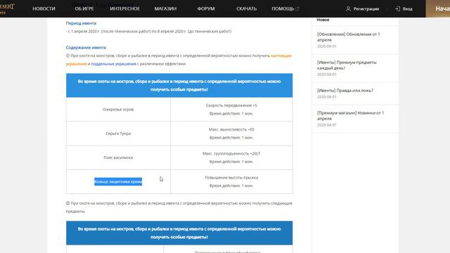Open the поддельные украшения blue link
This screenshot has width=450, height=253.
(114, 64)
